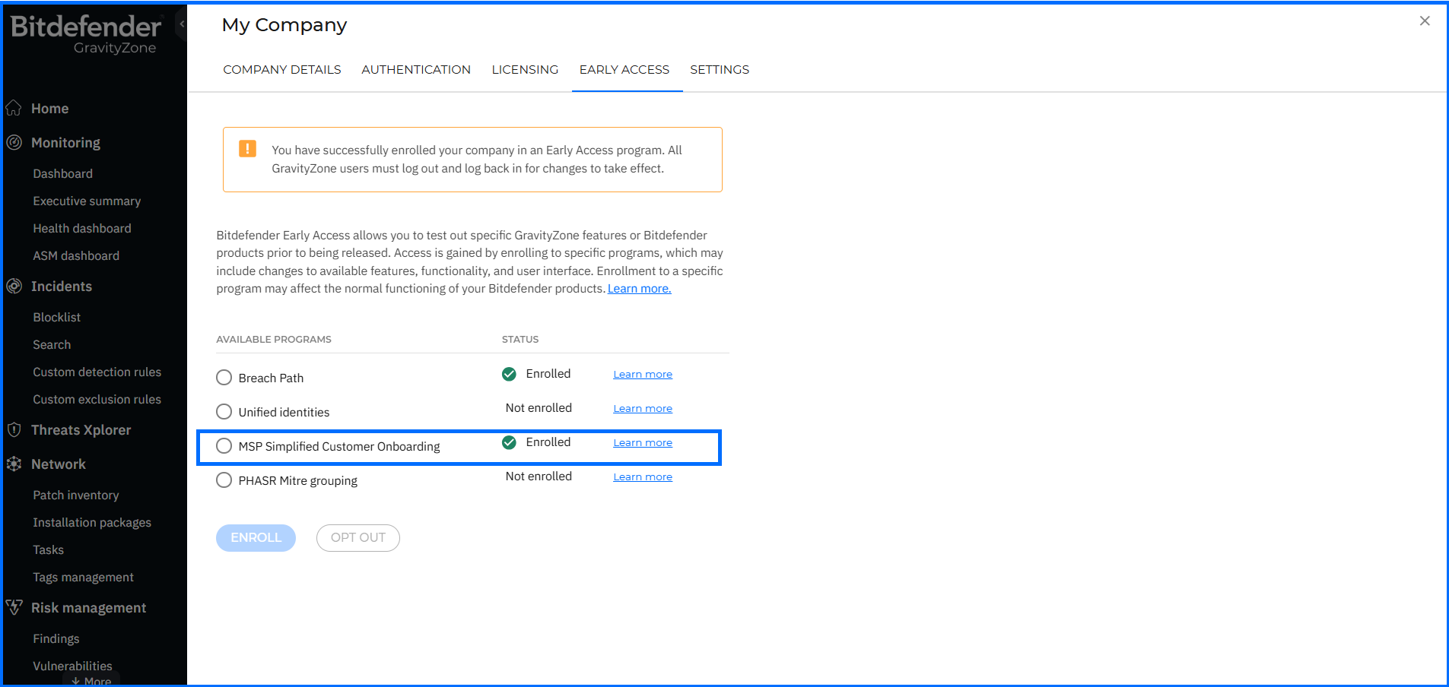Click the Home icon in sidebar
Image resolution: width=1449 pixels, height=687 pixels.
point(14,108)
